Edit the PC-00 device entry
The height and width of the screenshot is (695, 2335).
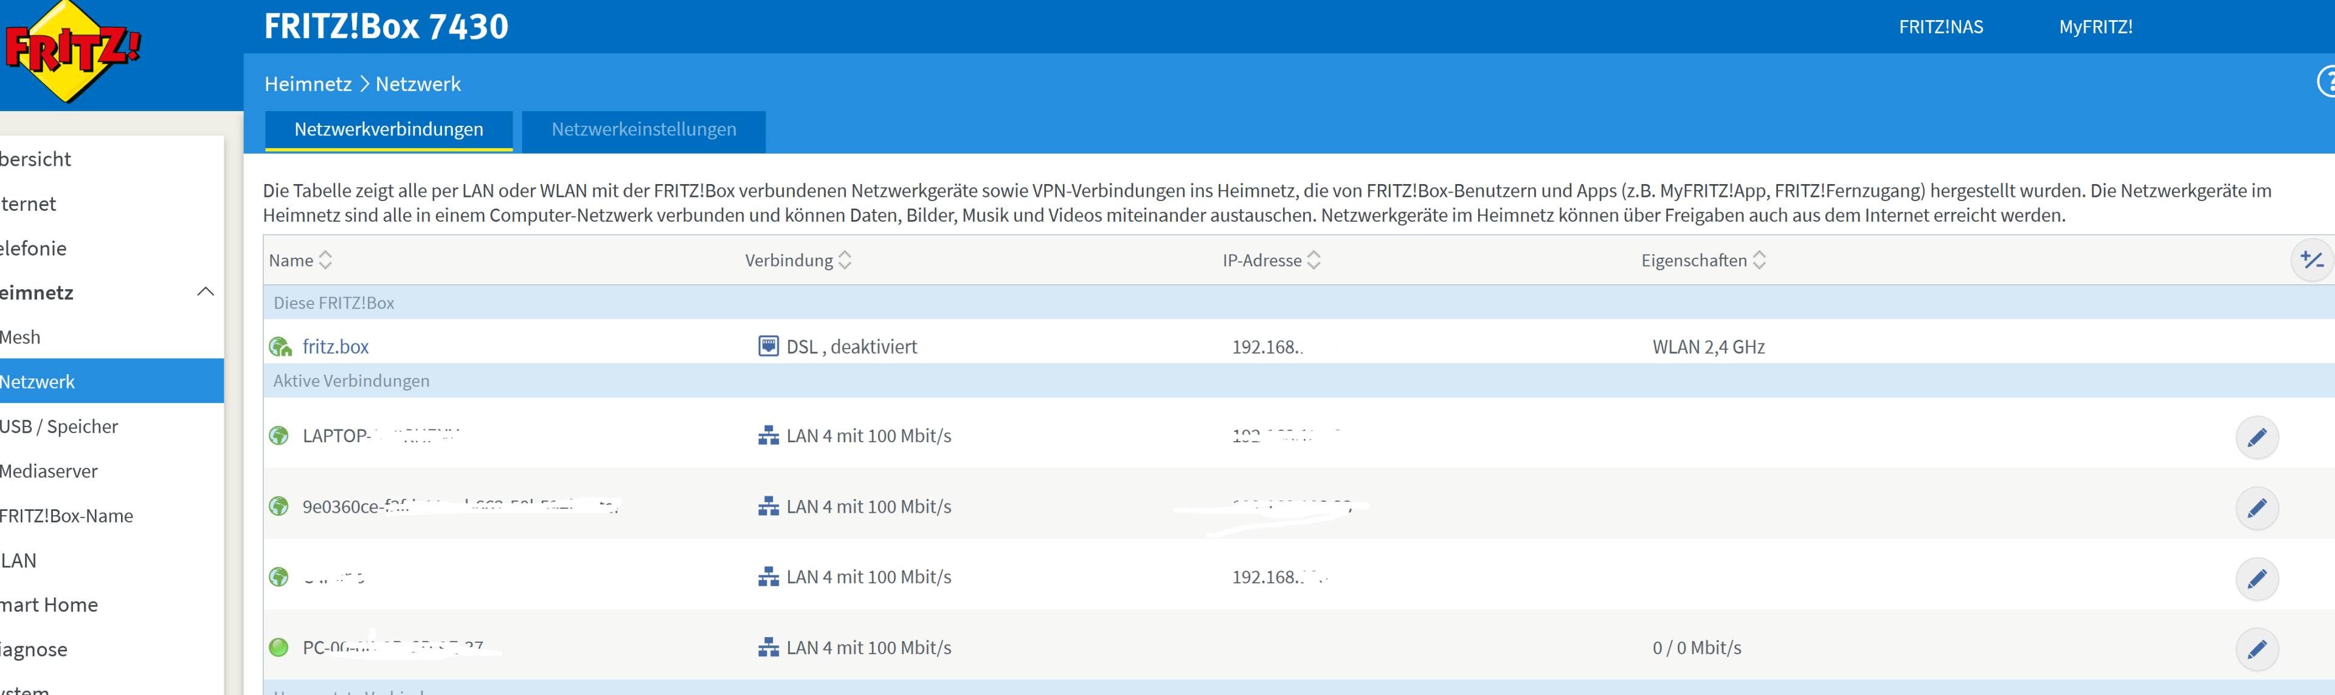2256,649
